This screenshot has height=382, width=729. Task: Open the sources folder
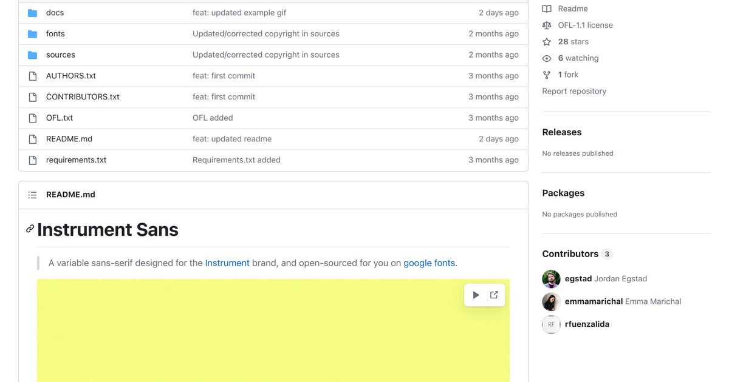coord(60,54)
